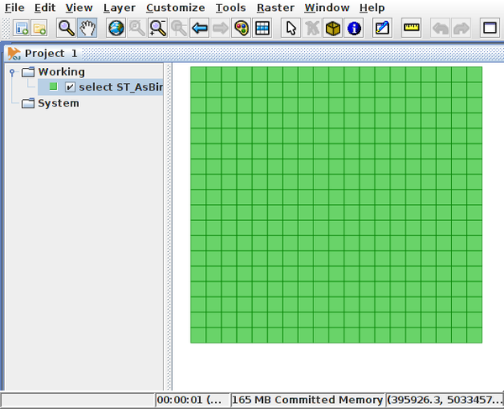This screenshot has height=409, width=504.
Task: Click the green layer style color swatch
Action: (54, 87)
